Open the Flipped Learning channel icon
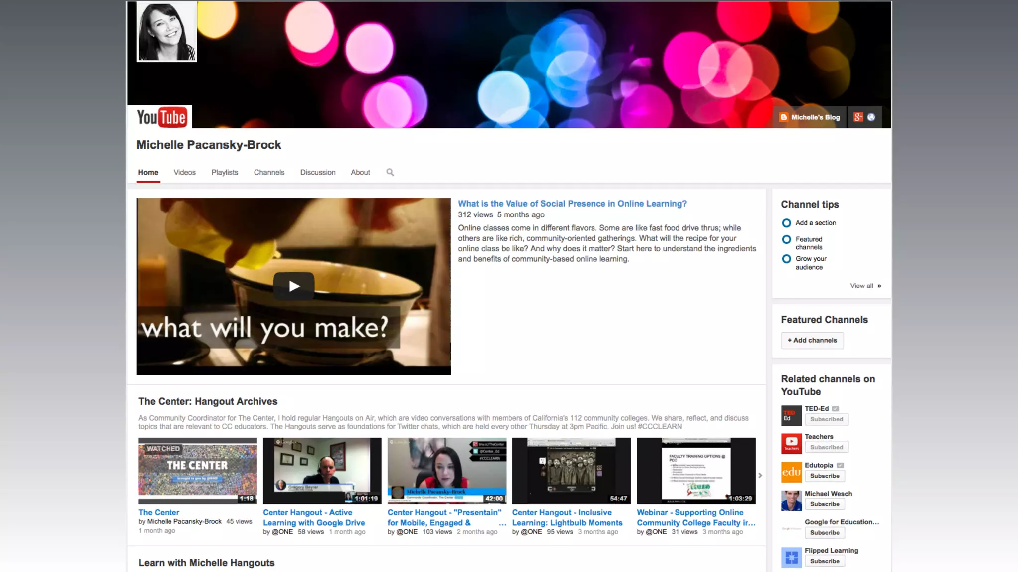Viewport: 1018px width, 572px height. pos(791,557)
